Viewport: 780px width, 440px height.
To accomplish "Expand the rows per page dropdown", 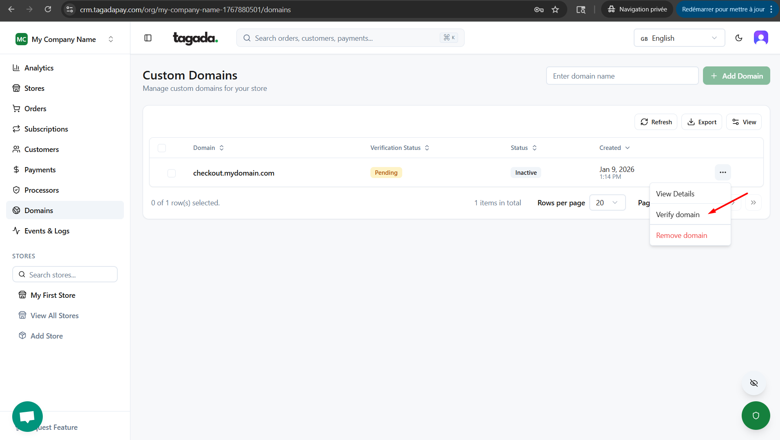I will 607,202.
